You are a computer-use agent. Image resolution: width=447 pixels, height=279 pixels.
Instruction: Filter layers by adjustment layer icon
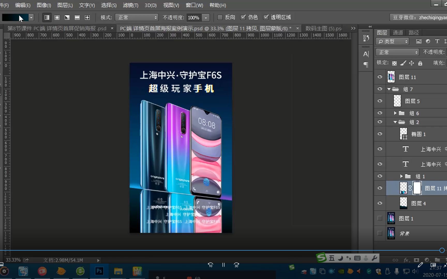click(x=428, y=41)
